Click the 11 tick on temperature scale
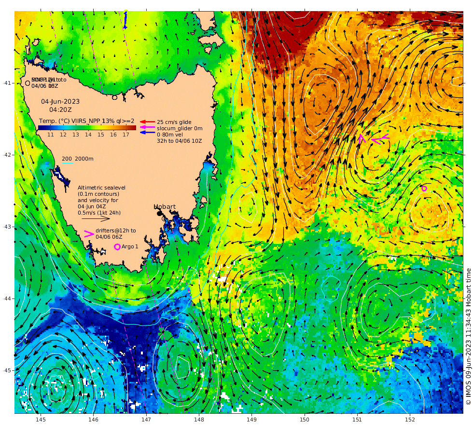This screenshot has width=473, height=434. [x=51, y=135]
